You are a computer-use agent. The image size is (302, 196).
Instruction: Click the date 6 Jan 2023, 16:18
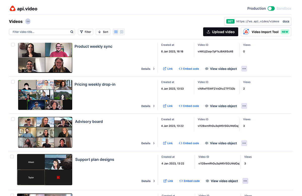pyautogui.click(x=172, y=52)
